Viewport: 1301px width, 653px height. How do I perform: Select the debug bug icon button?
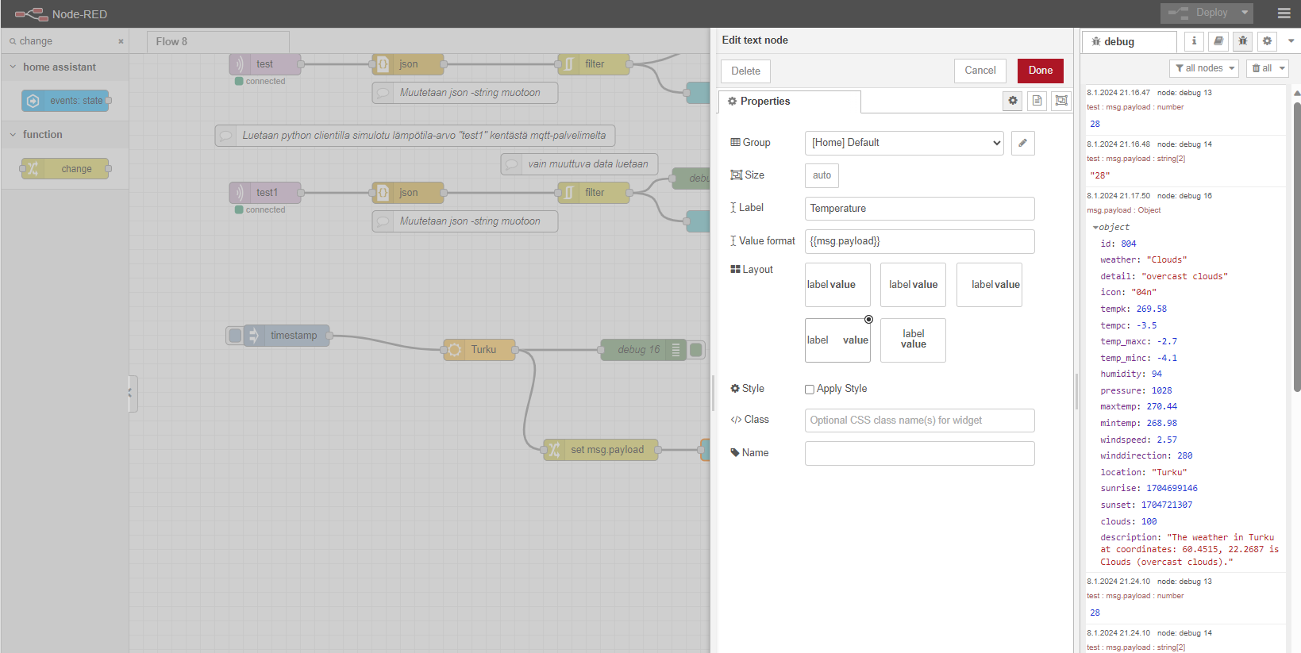pos(1243,41)
